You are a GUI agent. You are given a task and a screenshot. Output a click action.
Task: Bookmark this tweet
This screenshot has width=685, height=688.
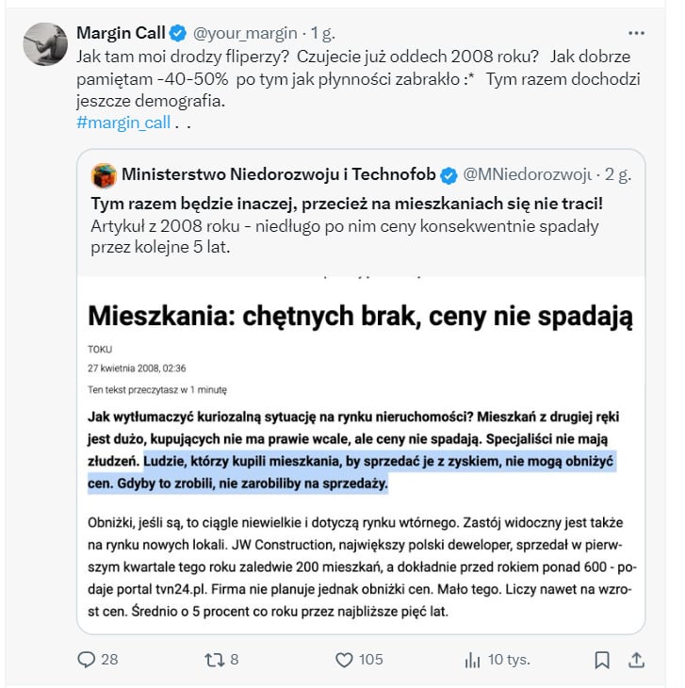coord(602,659)
